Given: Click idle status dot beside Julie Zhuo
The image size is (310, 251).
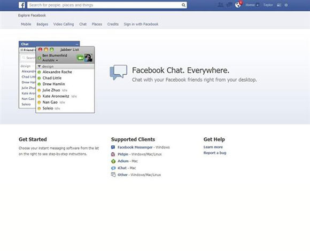Looking at the screenshot, I should [39, 90].
